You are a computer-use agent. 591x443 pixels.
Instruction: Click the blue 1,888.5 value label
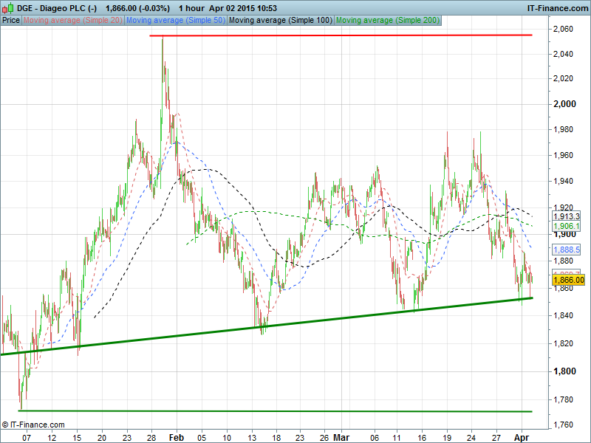click(566, 250)
